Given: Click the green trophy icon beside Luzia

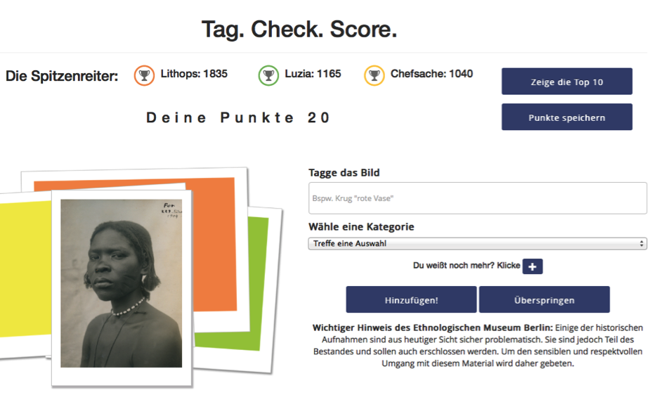Looking at the screenshot, I should coord(268,75).
